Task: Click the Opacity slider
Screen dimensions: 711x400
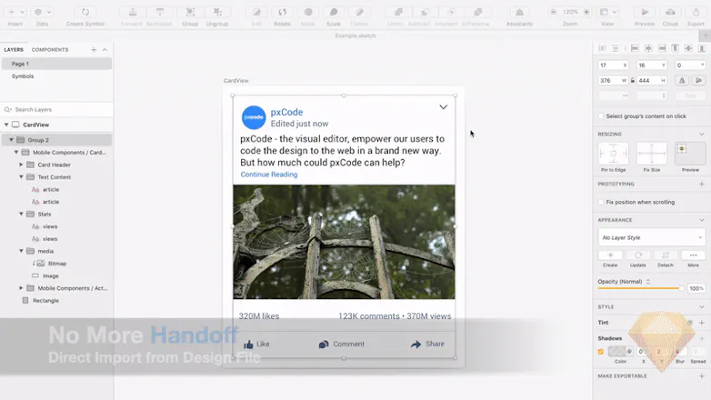Action: [x=641, y=288]
